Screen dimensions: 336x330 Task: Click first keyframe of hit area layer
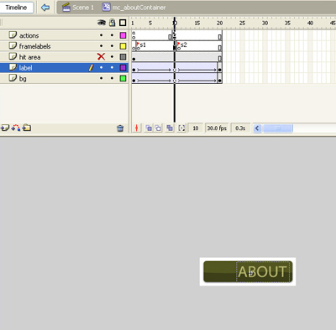[134, 59]
